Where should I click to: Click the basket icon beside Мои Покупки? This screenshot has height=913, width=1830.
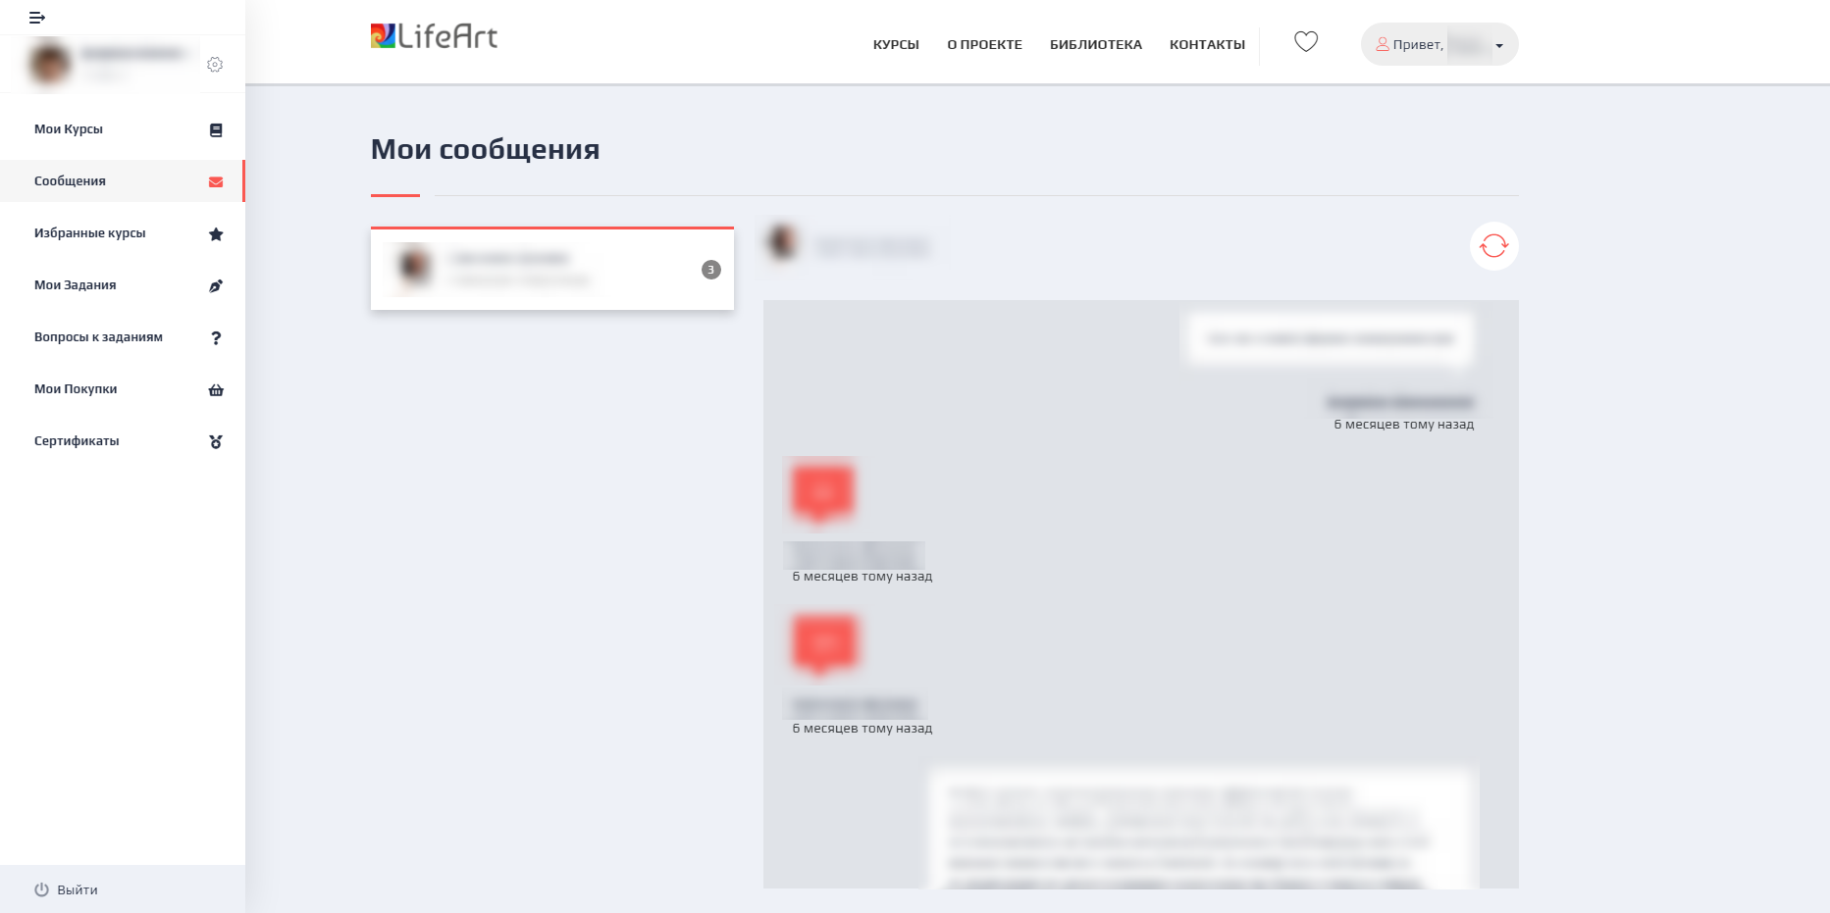coord(216,390)
